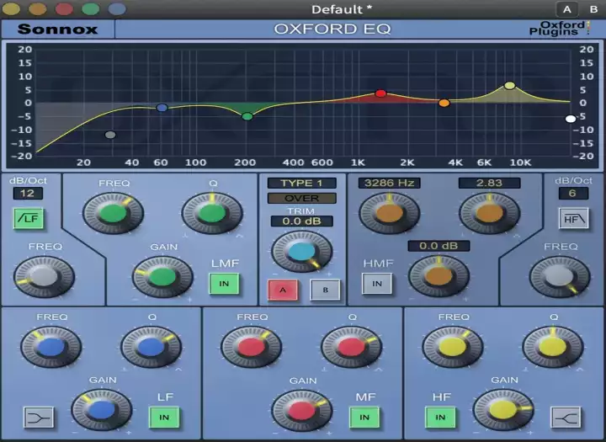Select blue LF node on EQ graph
The height and width of the screenshot is (442, 606).
(x=162, y=108)
